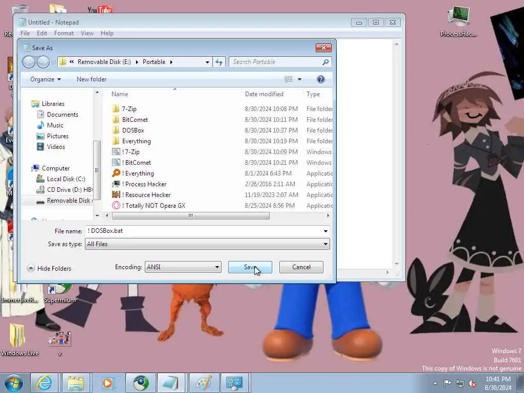
Task: Open Notepad File menu
Action: [25, 33]
